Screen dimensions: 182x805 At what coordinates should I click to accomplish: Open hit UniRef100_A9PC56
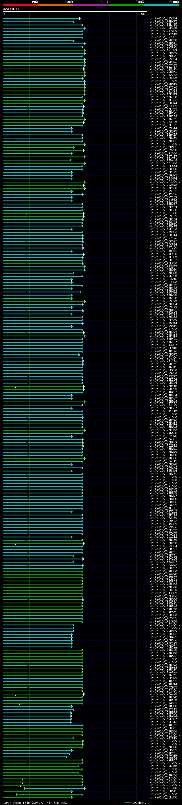(163, 28)
